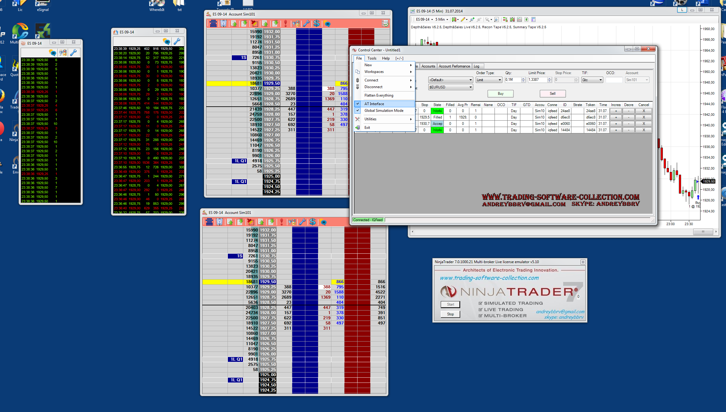Click the red exclamation mark icon in top DOM
726x412 pixels.
tap(286, 24)
